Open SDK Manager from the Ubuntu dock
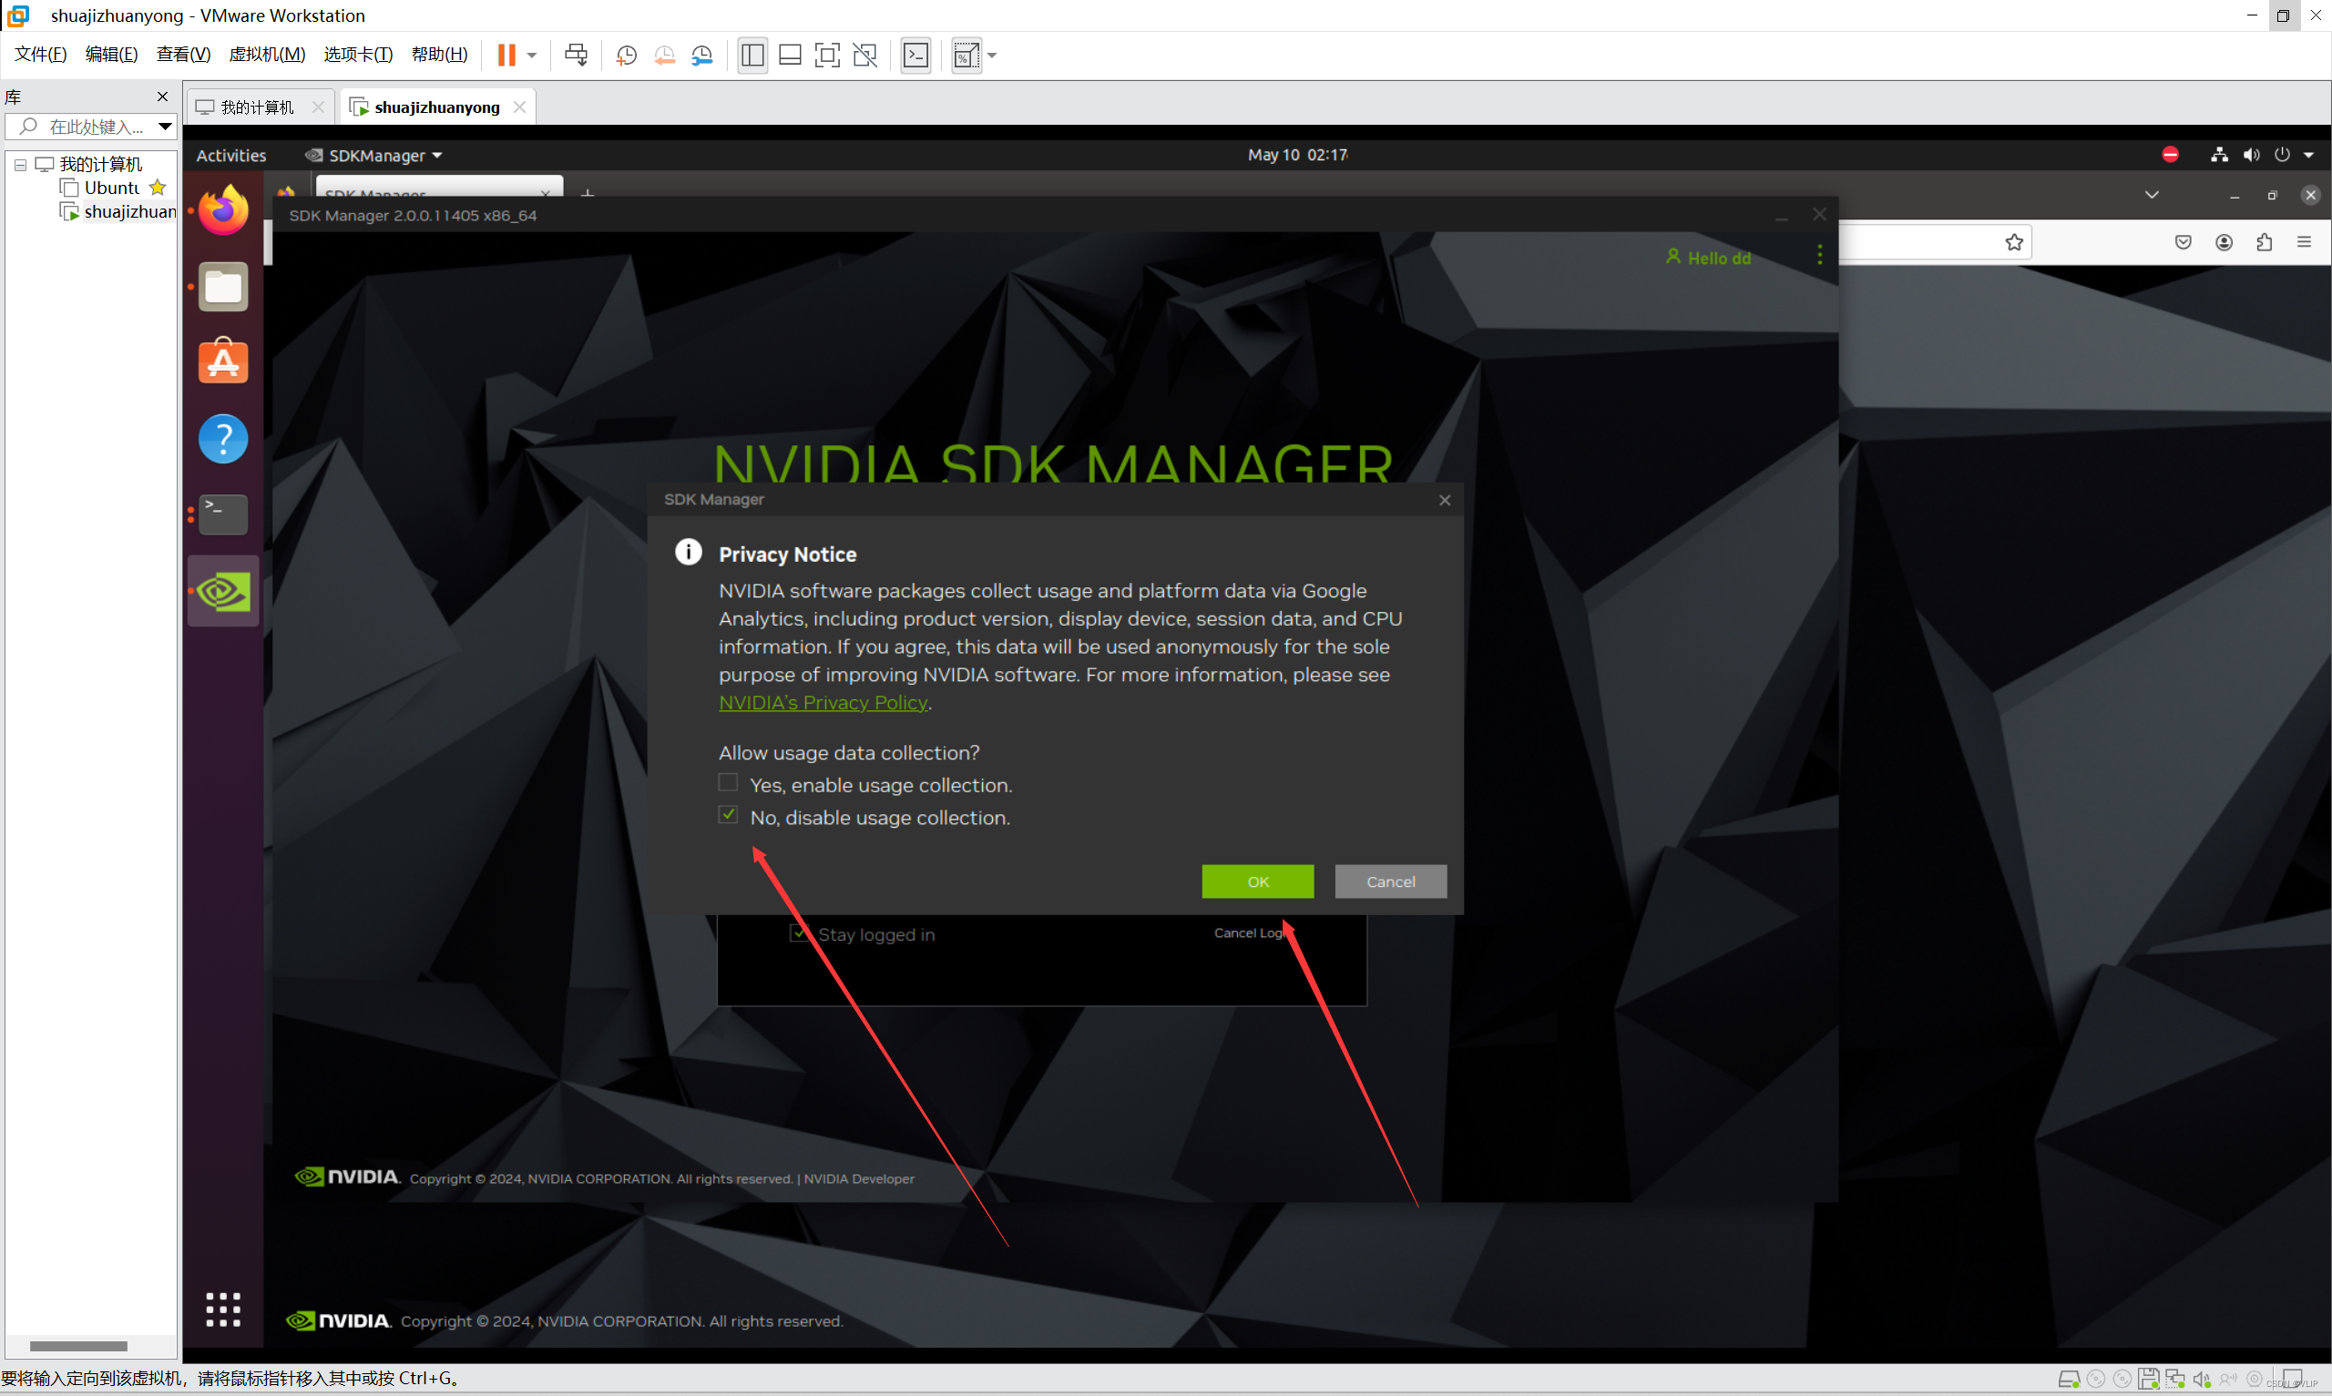Image resolution: width=2332 pixels, height=1396 pixels. point(222,591)
